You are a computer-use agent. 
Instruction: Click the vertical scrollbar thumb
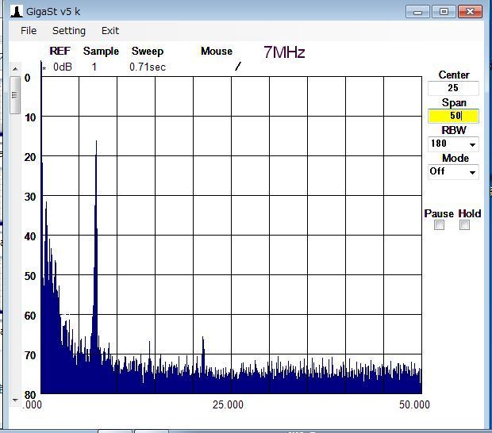(15, 95)
